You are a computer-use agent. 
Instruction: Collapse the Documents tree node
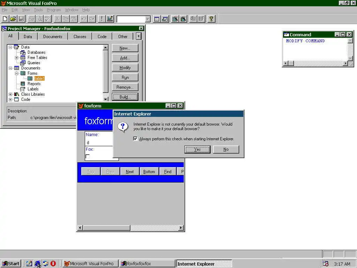(10, 68)
